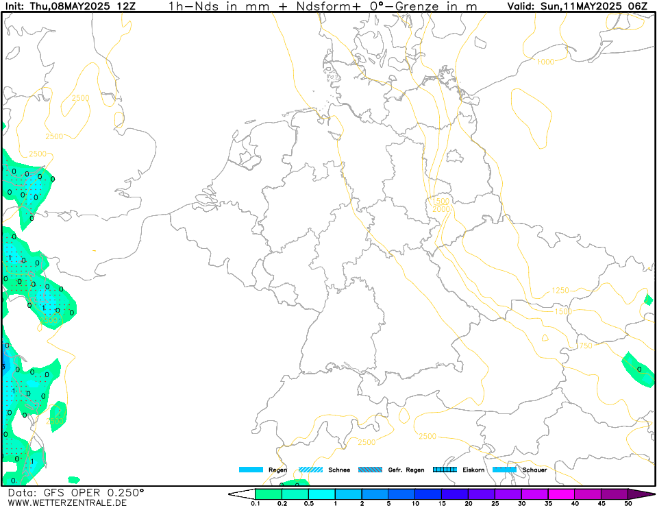This screenshot has width=657, height=508.
Task: Click the 'Data: GFS OPER 0.250°' footer text
Action: [x=76, y=492]
